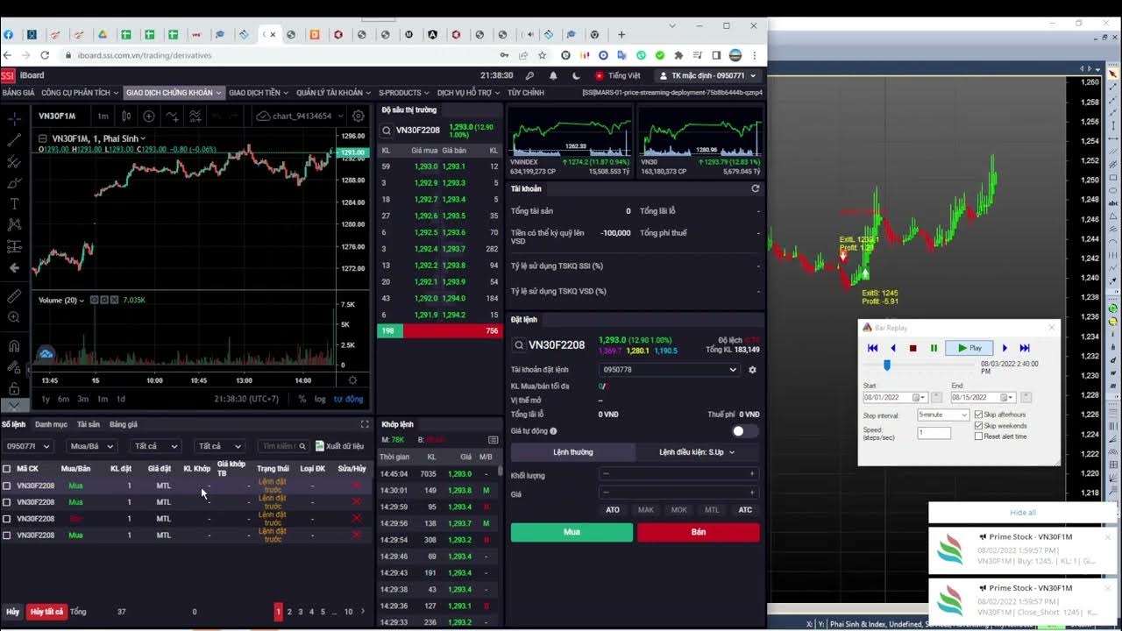Toggle Giá tự động switch
This screenshot has height=631, width=1122.
[x=744, y=431]
